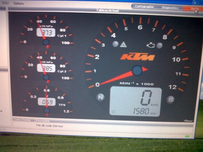Click the Cyl 1 gauge label
Image resolution: width=203 pixels, height=152 pixels.
pos(62,36)
